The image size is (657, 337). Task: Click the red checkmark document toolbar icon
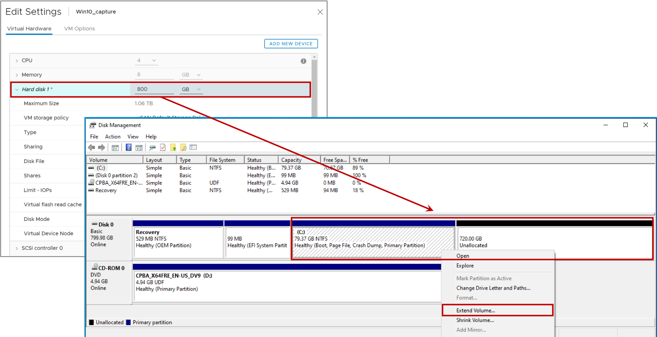(163, 147)
